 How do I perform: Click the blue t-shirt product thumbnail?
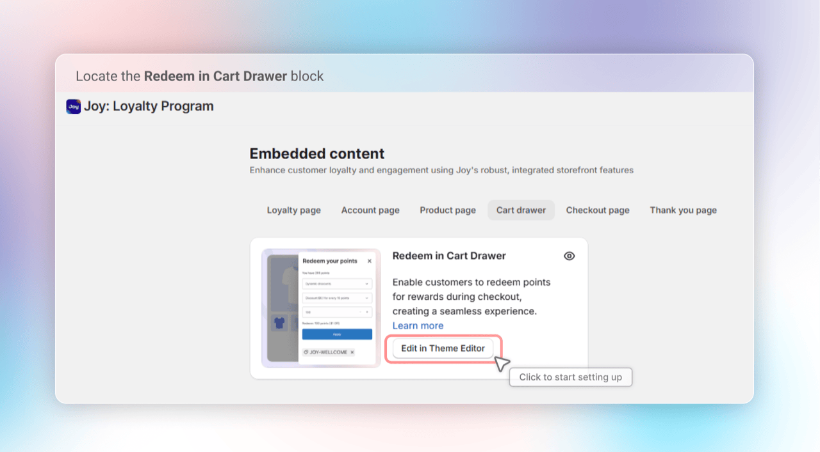[x=279, y=323]
